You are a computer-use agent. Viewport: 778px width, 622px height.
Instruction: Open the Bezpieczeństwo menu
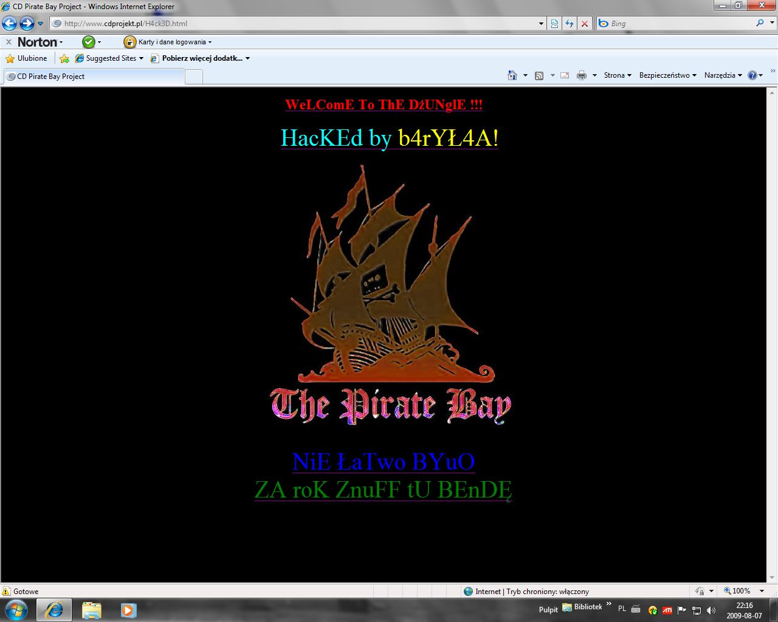[667, 75]
